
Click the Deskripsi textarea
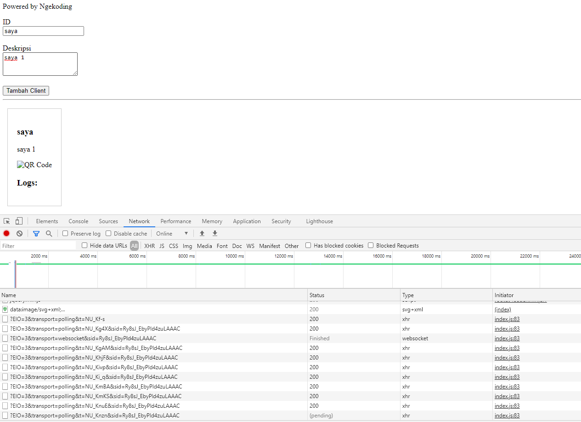[40, 64]
